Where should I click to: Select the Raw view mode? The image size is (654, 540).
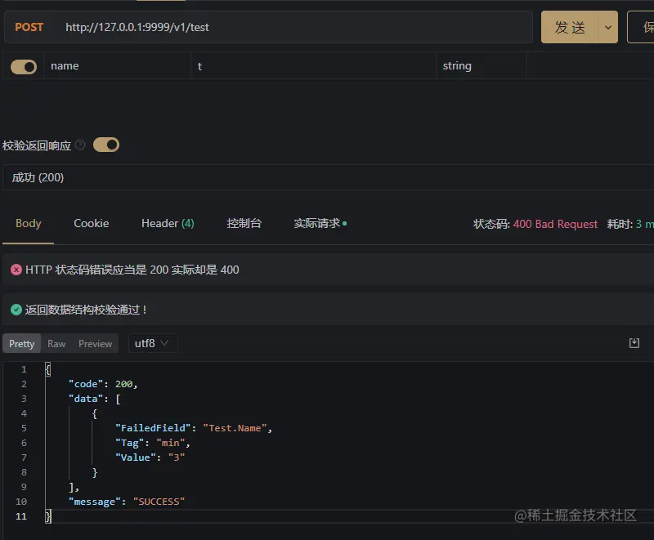point(56,344)
